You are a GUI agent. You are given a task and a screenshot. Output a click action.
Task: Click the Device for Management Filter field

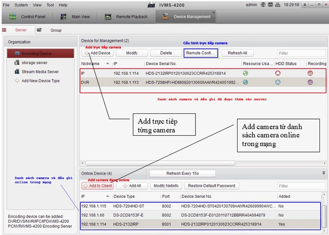click(x=301, y=53)
